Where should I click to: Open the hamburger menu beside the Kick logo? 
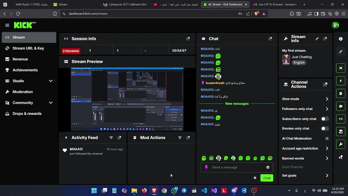coord(7,25)
